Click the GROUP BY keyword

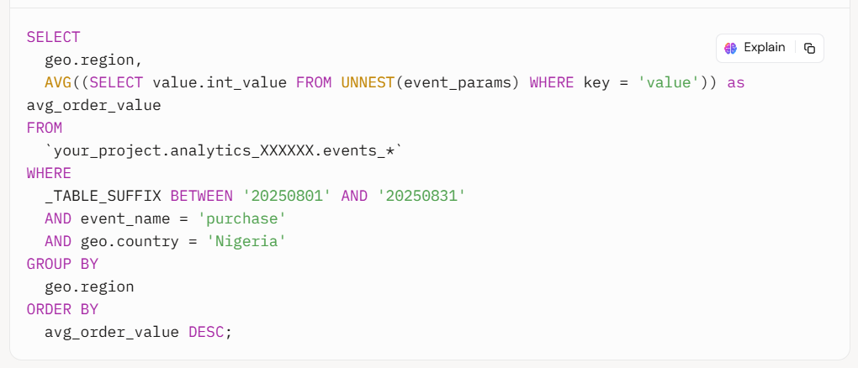[62, 264]
